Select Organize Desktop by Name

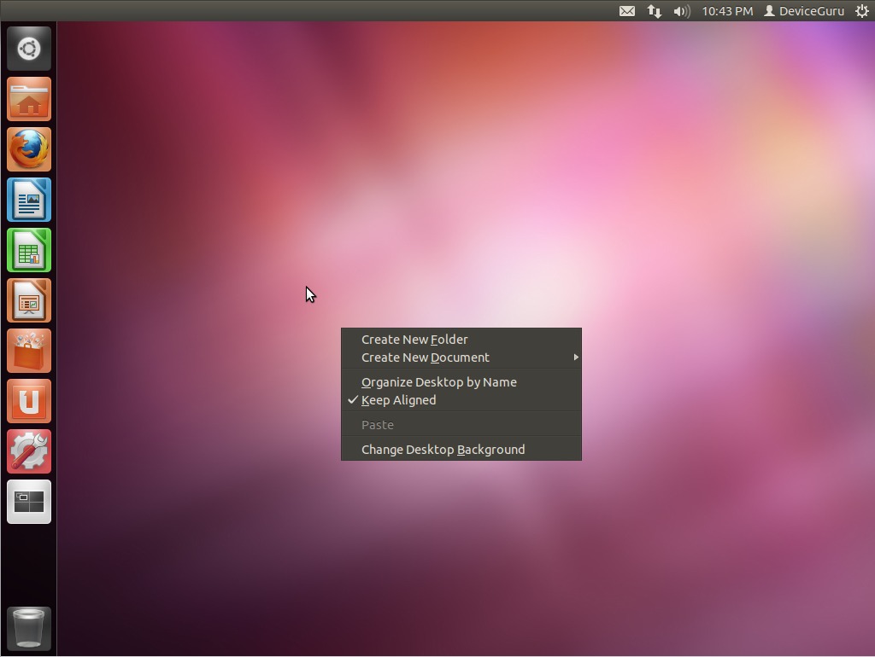[461, 382]
